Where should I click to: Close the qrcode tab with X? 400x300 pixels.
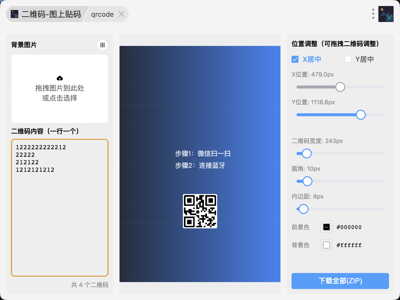pos(121,14)
